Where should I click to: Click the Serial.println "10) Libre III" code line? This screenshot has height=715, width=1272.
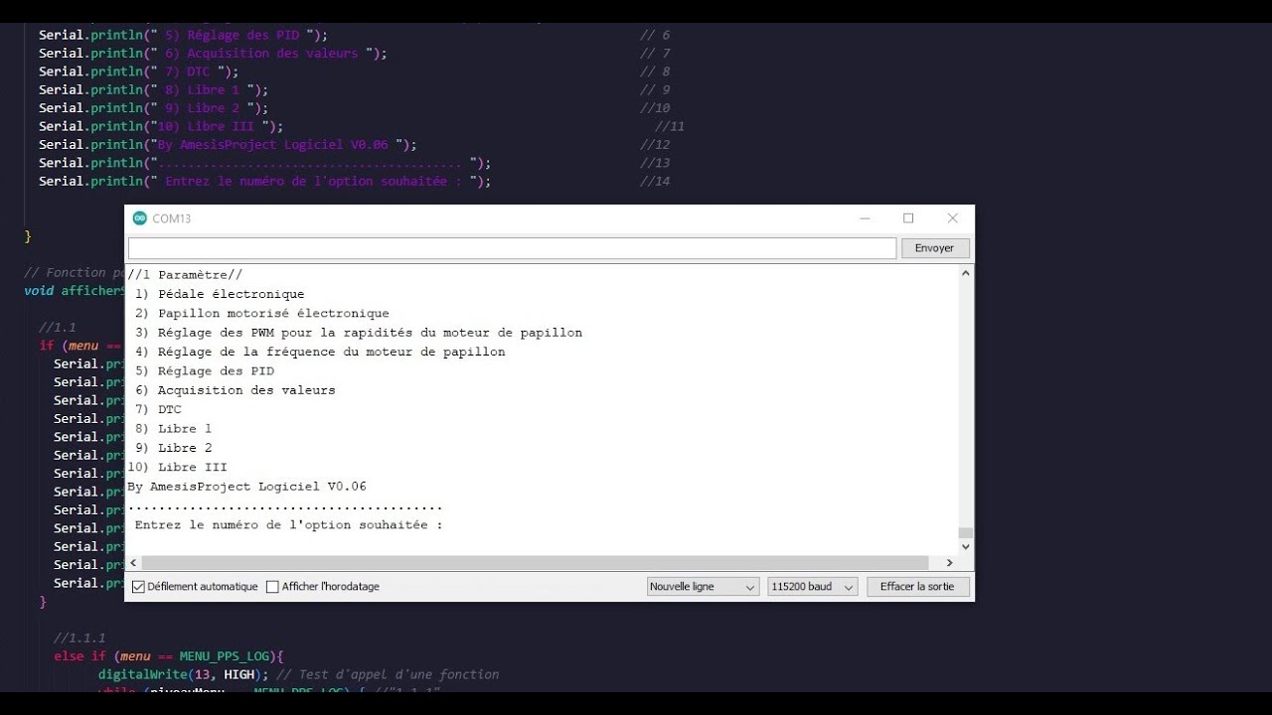click(x=161, y=126)
